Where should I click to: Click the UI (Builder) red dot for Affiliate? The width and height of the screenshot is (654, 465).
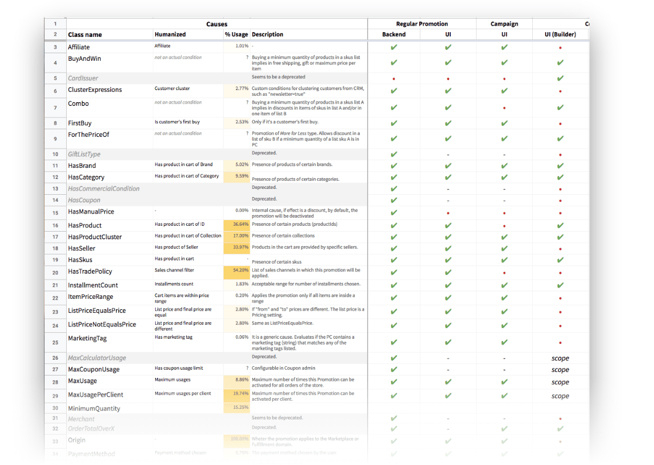click(x=560, y=48)
